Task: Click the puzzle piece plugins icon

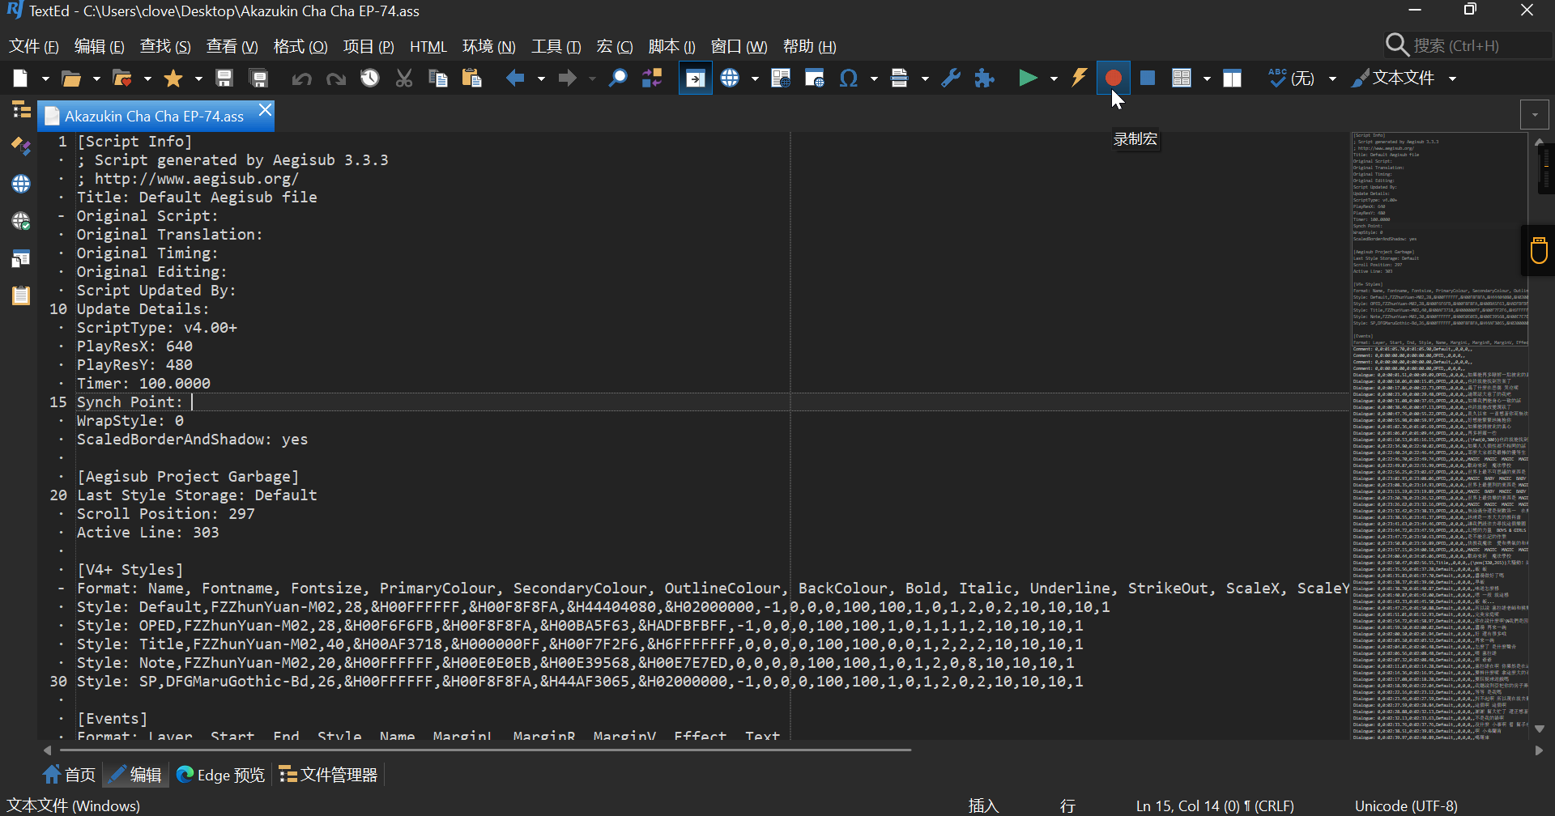Action: 984,79
